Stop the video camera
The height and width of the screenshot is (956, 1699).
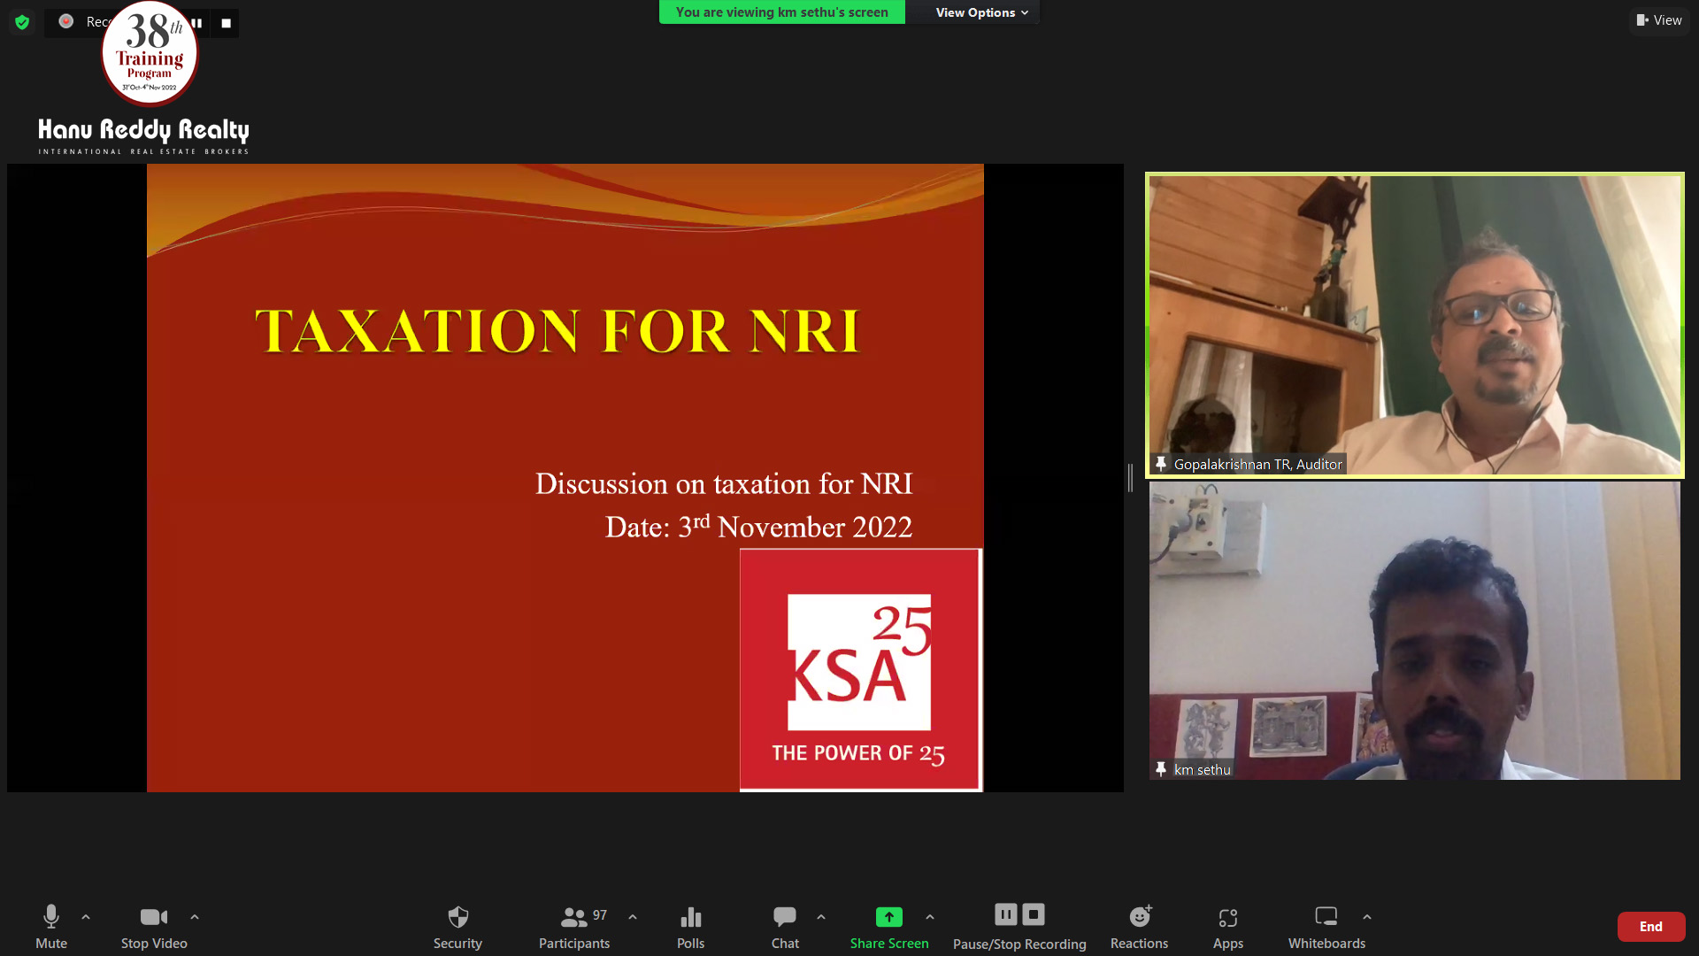(x=154, y=926)
